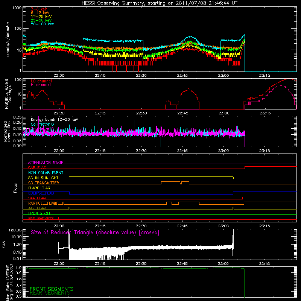Click "23:00" under the modulation panel
The height and width of the screenshot is (301, 301).
(223, 151)
